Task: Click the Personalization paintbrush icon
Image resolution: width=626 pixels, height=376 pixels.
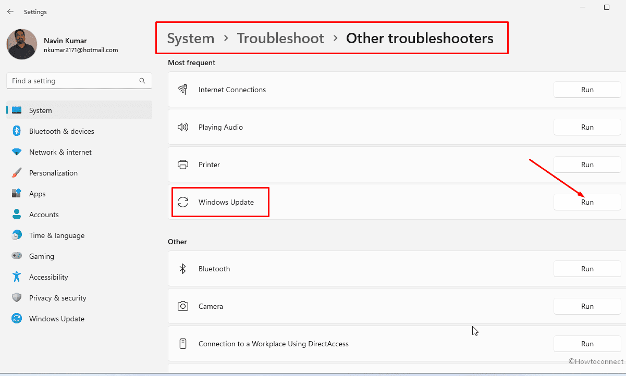Action: pyautogui.click(x=17, y=173)
